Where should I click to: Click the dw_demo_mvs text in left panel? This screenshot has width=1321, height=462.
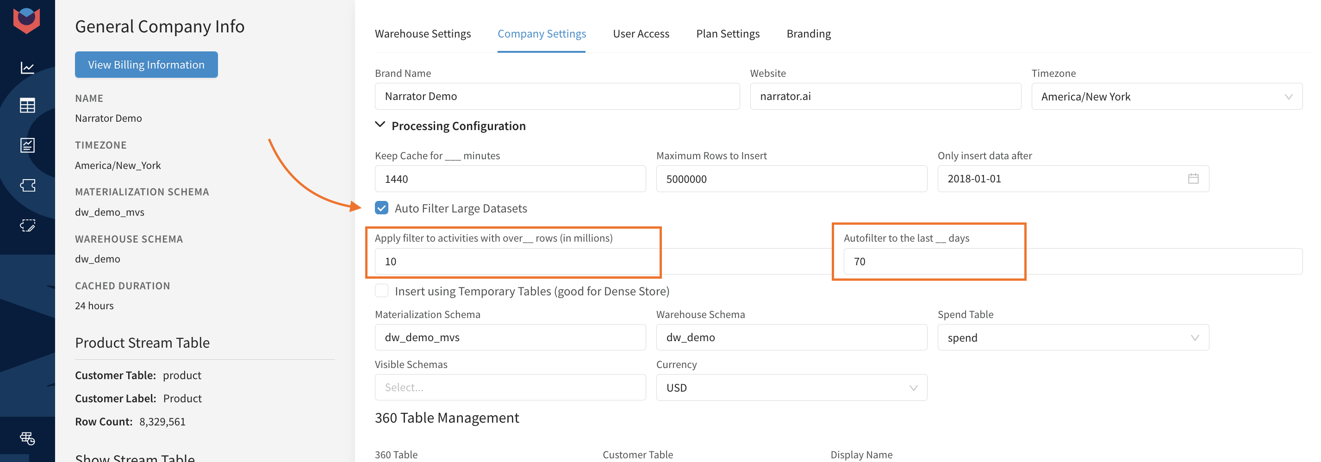(x=109, y=212)
